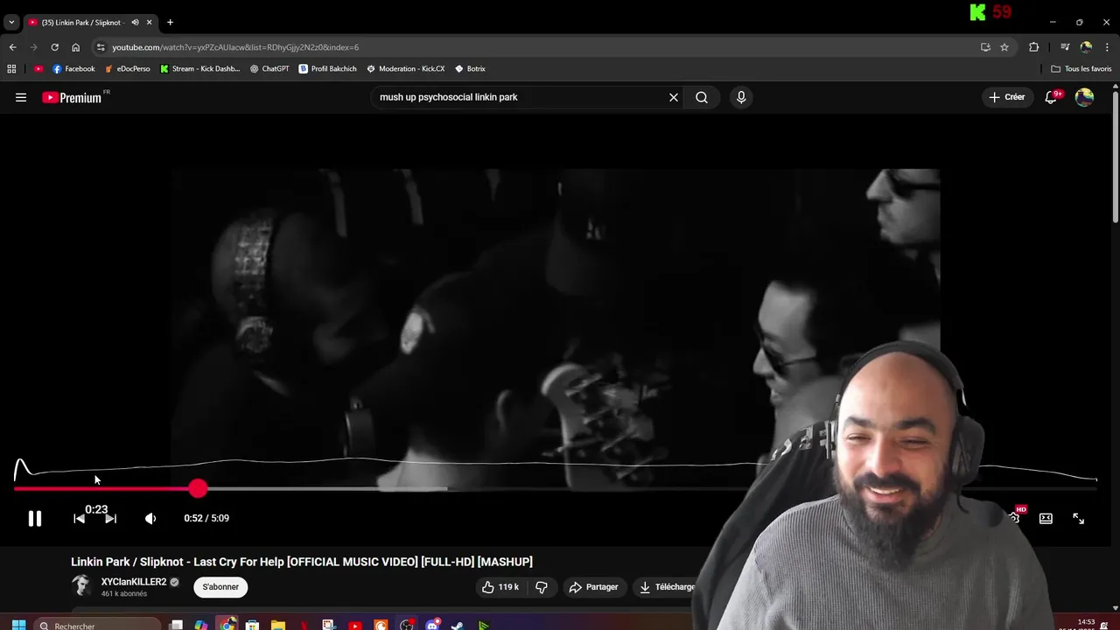
Task: Open the Stream - Kick Dashb... bookmark
Action: (x=199, y=68)
